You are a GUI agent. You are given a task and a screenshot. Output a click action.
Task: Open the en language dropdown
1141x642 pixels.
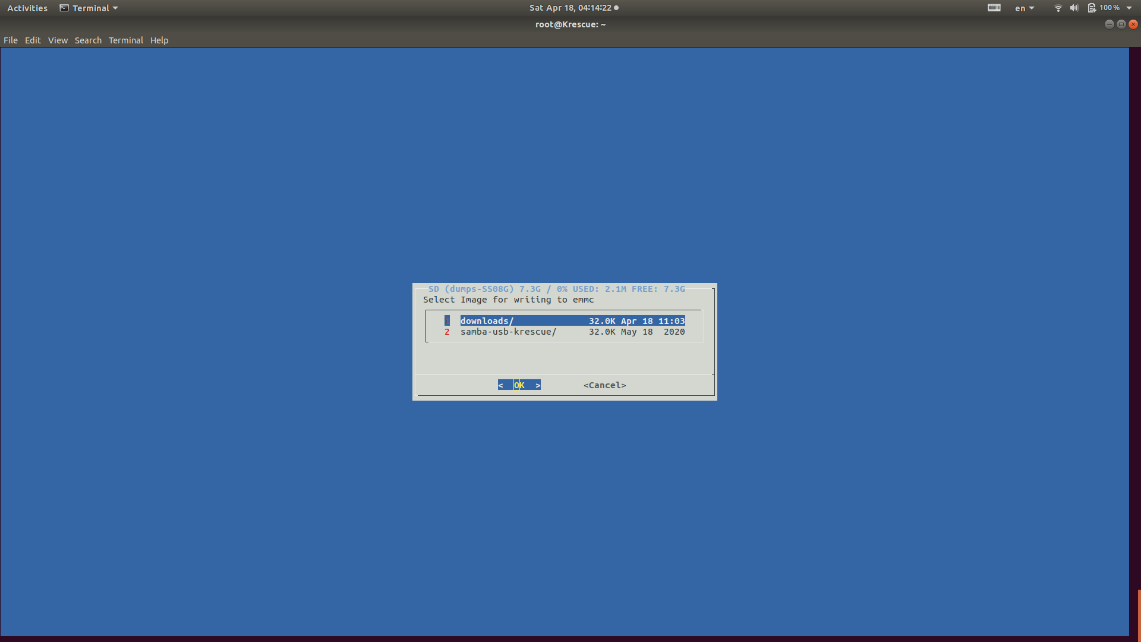pyautogui.click(x=1025, y=8)
